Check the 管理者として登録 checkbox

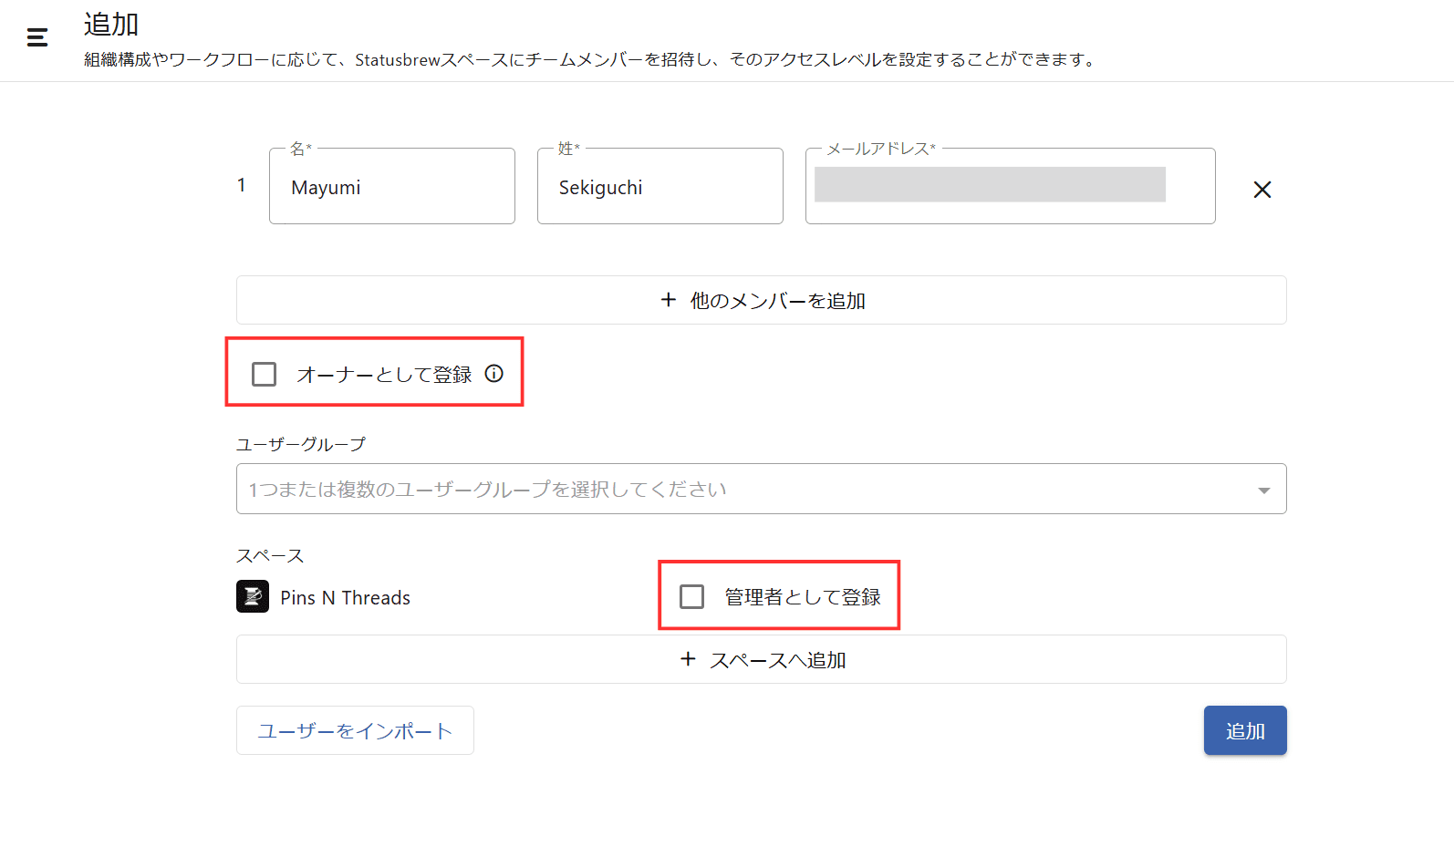[692, 597]
